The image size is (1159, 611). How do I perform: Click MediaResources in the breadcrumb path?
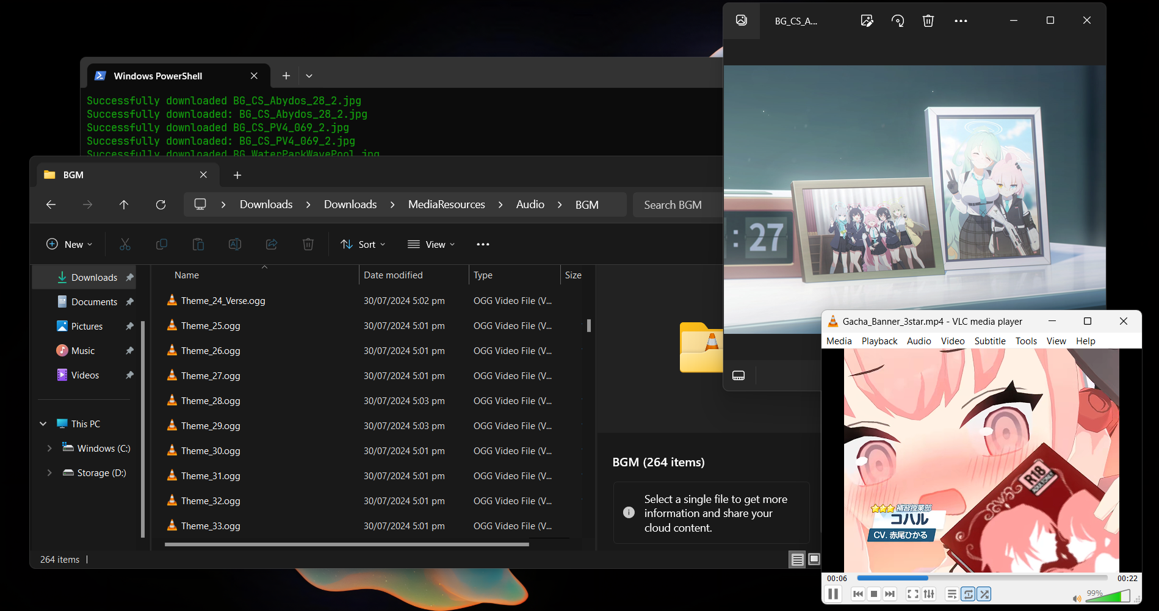point(447,204)
